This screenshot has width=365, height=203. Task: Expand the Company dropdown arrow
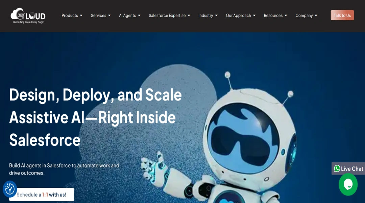pyautogui.click(x=316, y=16)
